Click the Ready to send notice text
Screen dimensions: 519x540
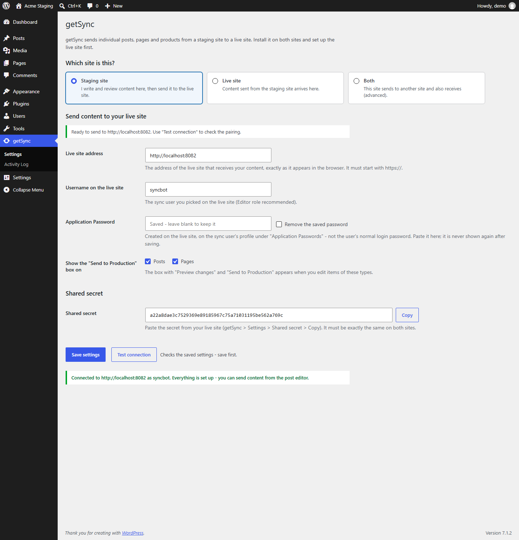pyautogui.click(x=156, y=132)
